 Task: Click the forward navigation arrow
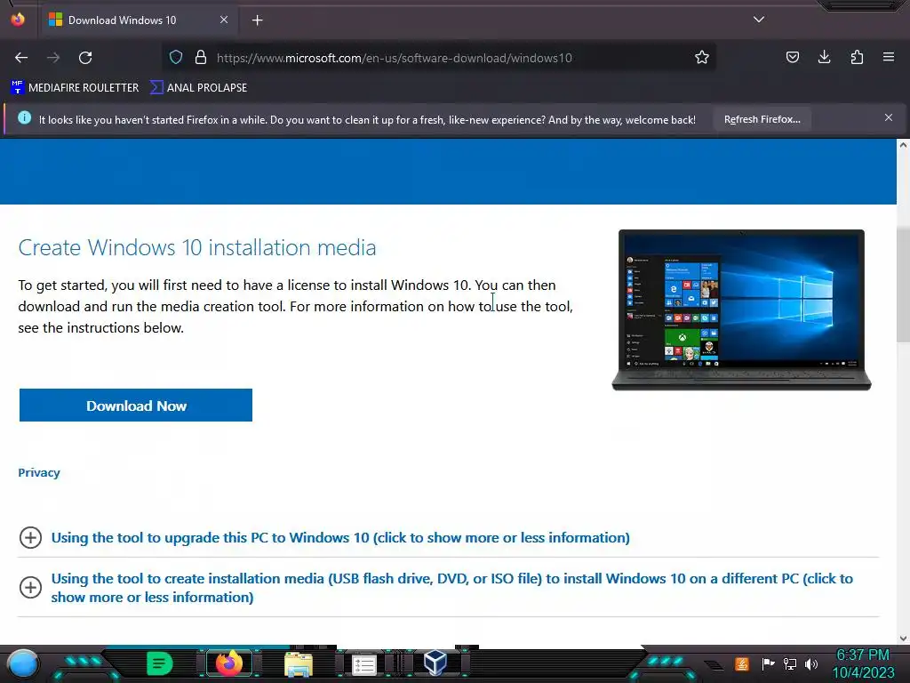(53, 58)
